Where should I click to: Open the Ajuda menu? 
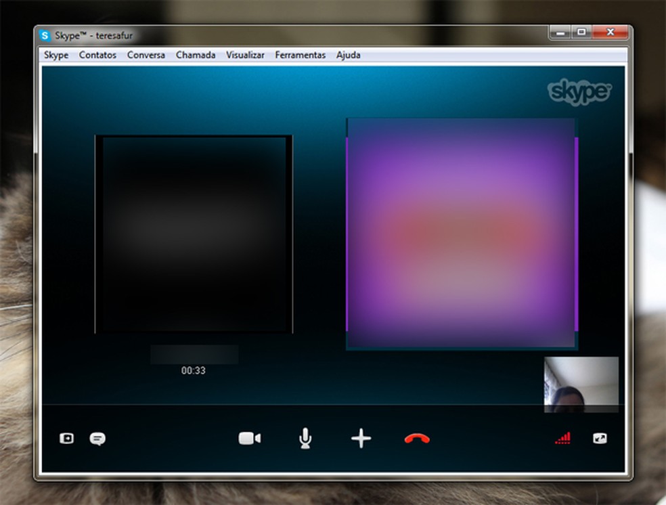pyautogui.click(x=349, y=56)
